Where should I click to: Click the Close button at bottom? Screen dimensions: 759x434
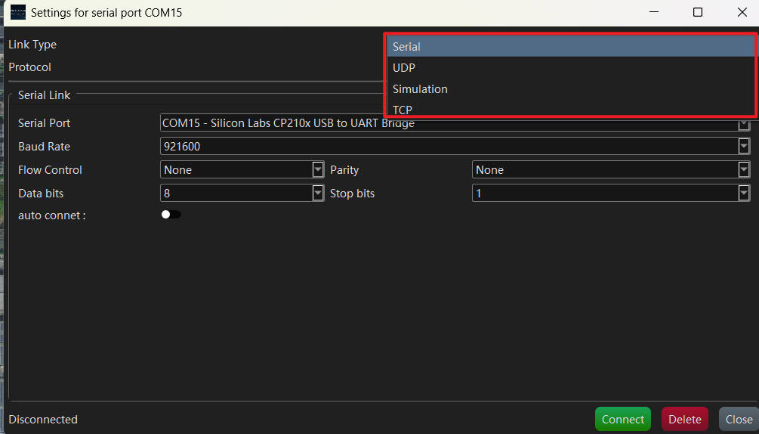[739, 419]
